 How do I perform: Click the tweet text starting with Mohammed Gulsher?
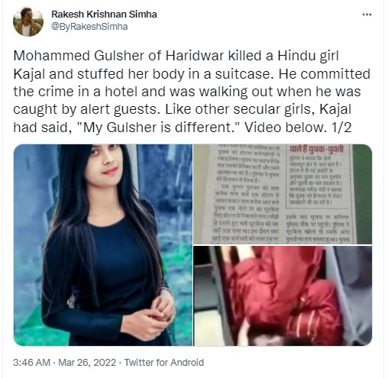[x=192, y=92]
